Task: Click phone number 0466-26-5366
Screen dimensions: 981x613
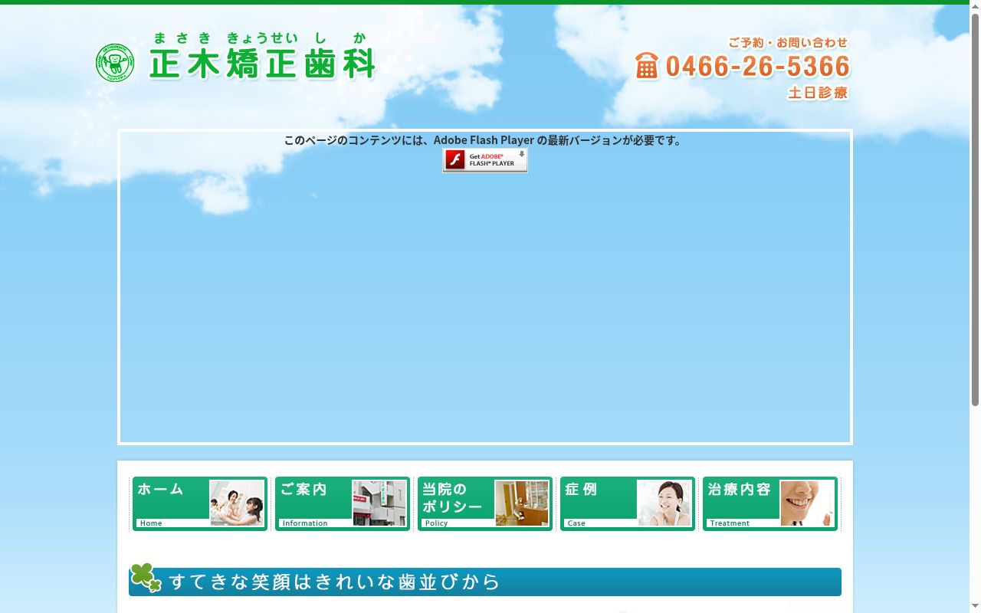Action: (758, 67)
